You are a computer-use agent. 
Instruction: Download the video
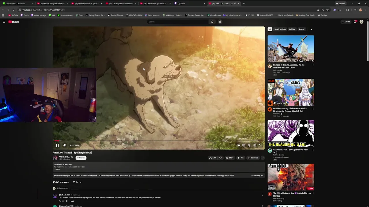click(253, 158)
